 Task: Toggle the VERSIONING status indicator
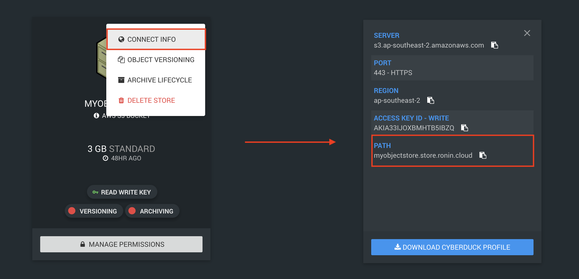pyautogui.click(x=72, y=211)
